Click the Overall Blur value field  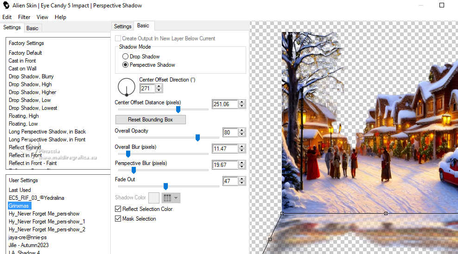[x=225, y=149]
